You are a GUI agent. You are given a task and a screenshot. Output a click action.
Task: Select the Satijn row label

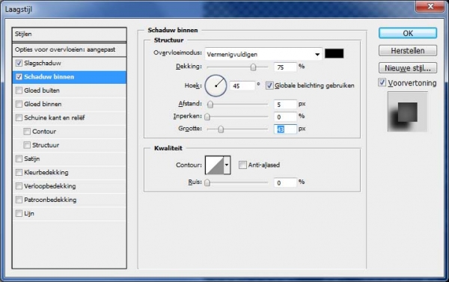(x=31, y=159)
